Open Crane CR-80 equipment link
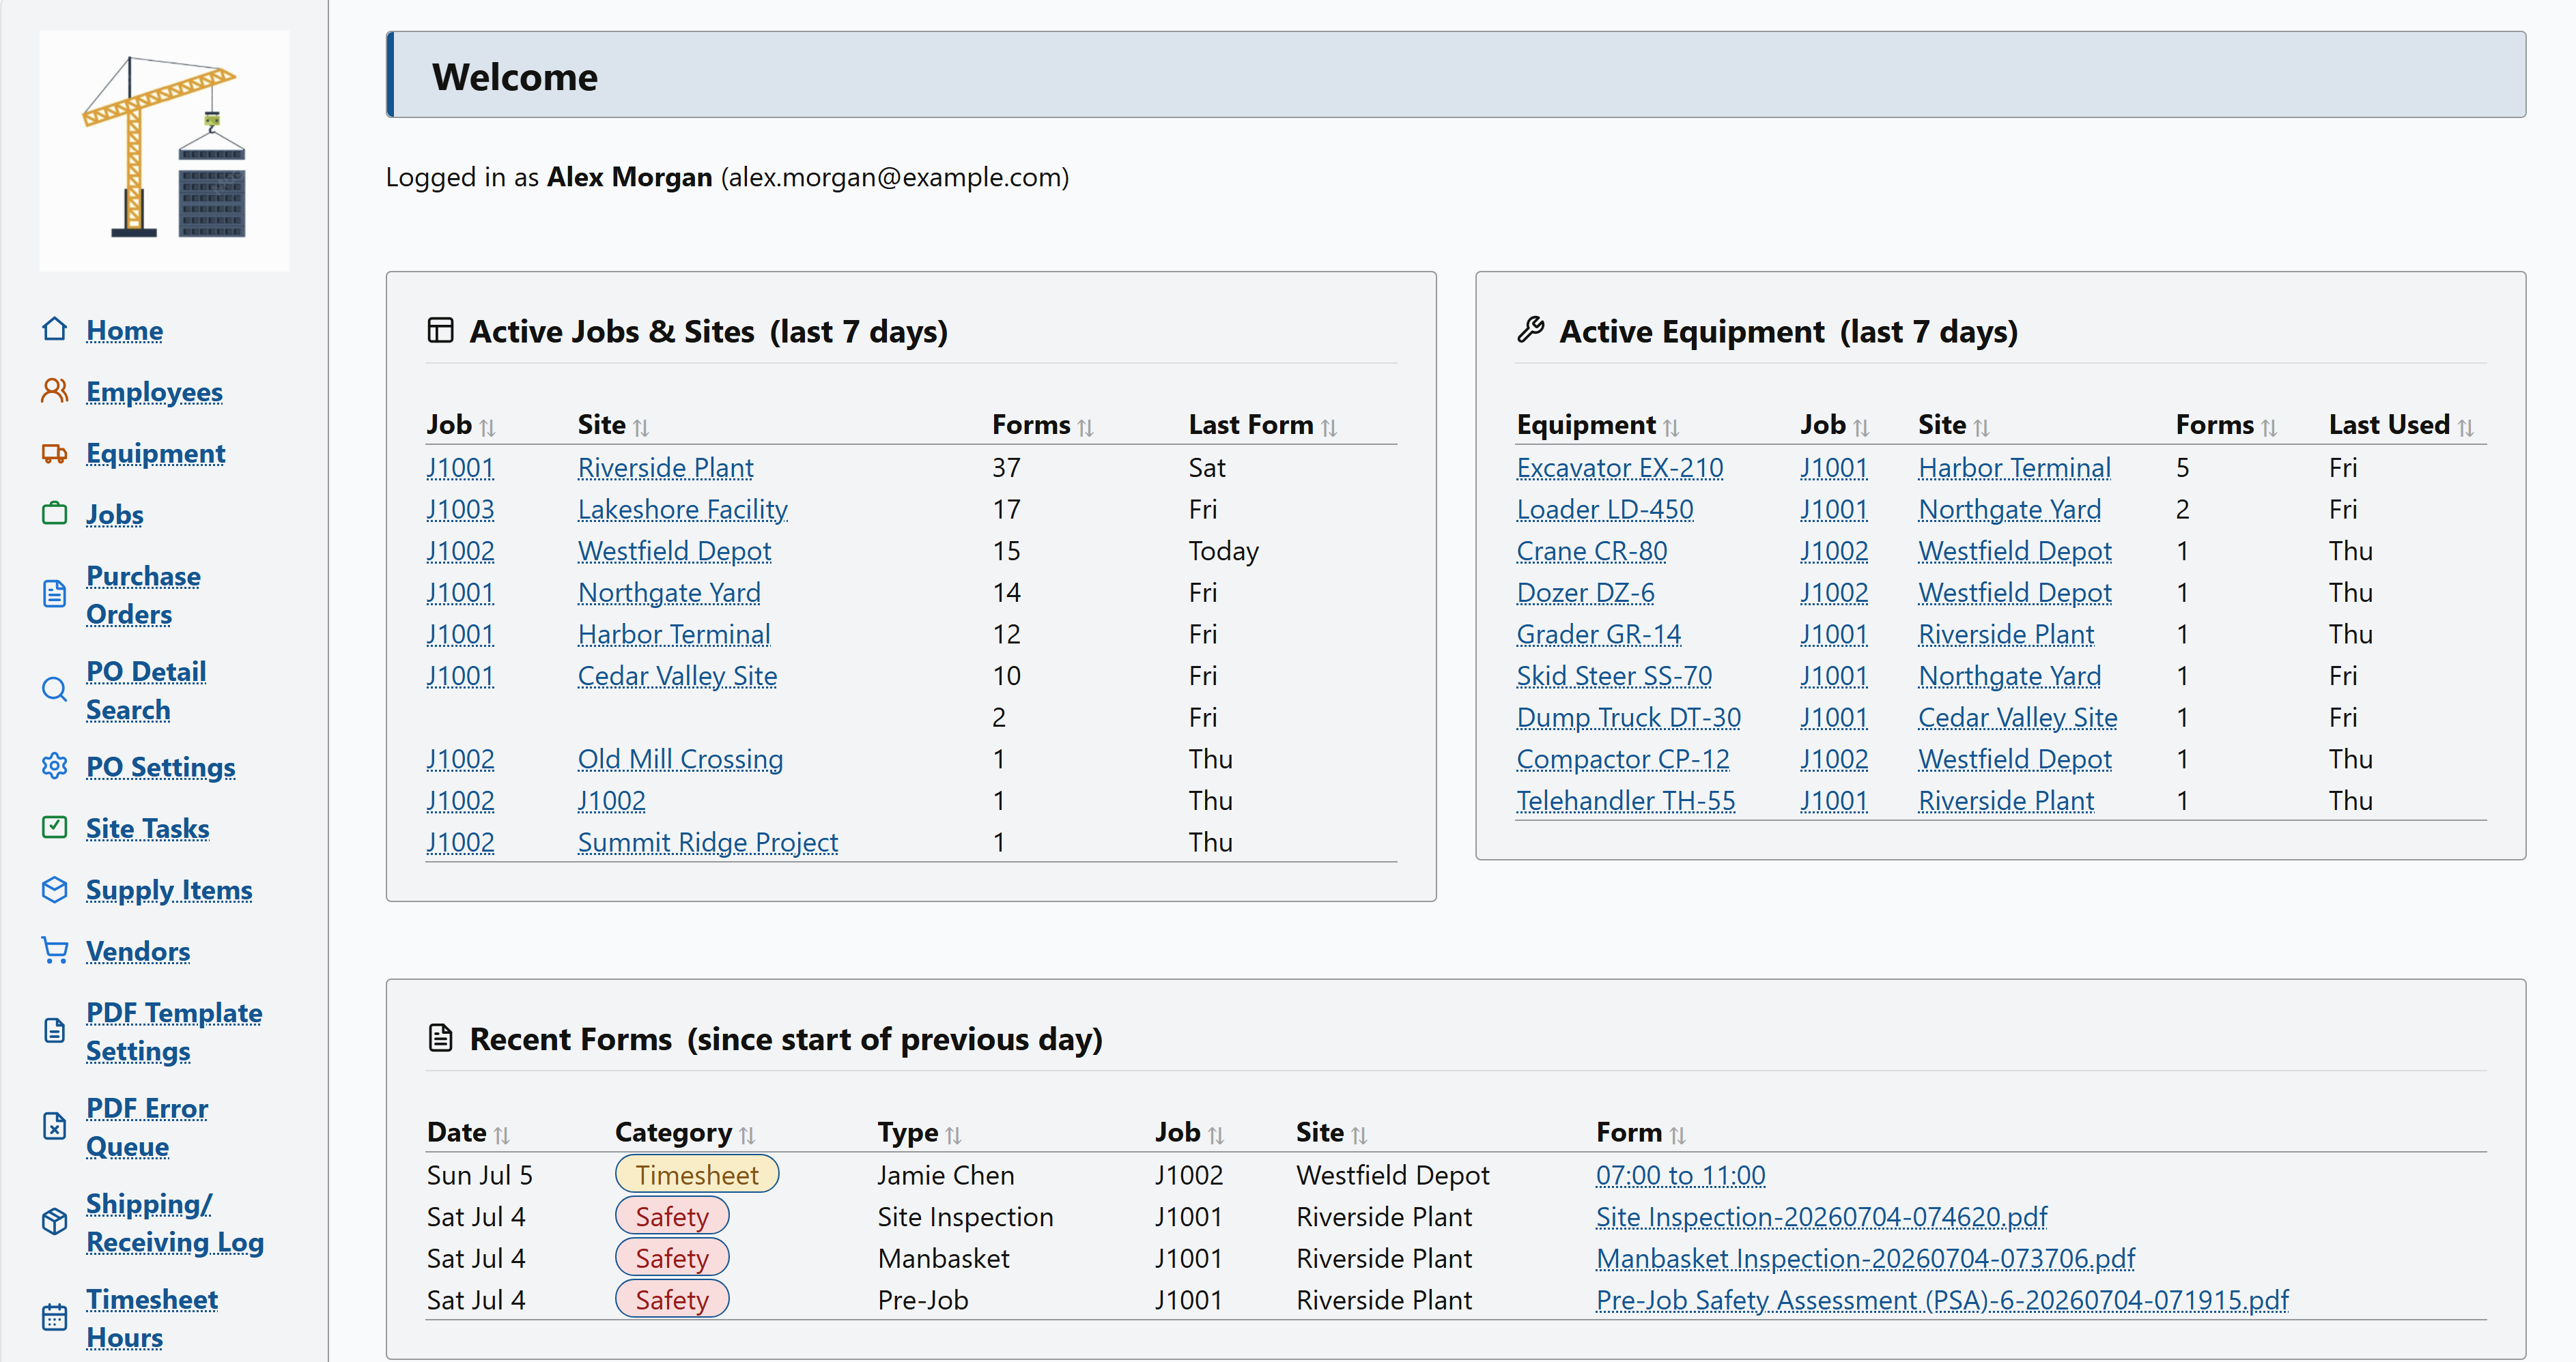Image resolution: width=2576 pixels, height=1362 pixels. 1592,551
